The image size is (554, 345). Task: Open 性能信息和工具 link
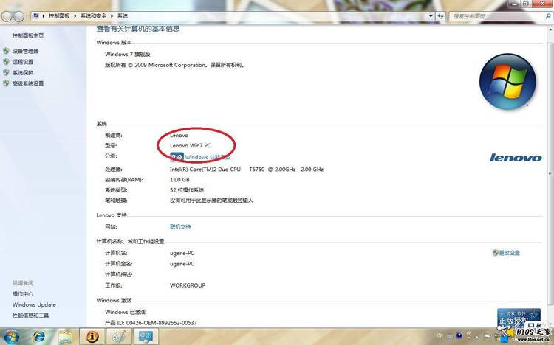click(x=30, y=316)
